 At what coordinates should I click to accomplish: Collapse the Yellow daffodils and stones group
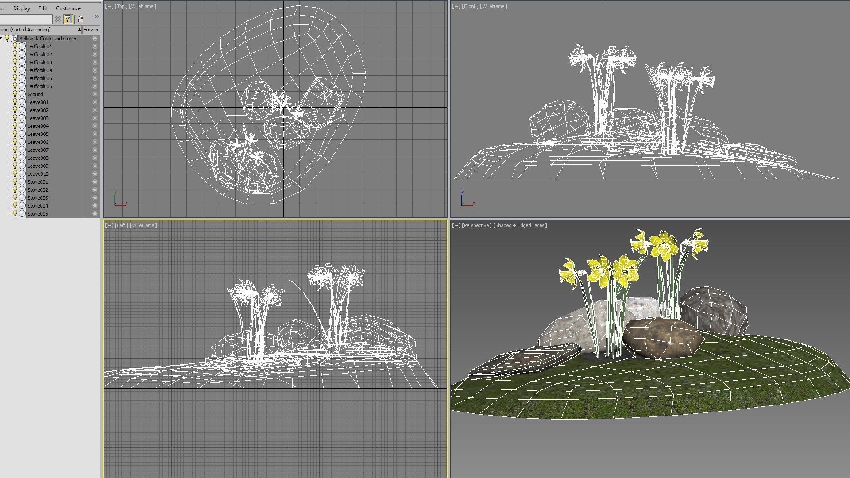pyautogui.click(x=2, y=39)
